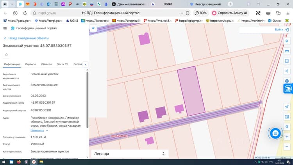This screenshot has height=165, width=293.
Task: Collapse the left info panel
Action: (x=93, y=28)
